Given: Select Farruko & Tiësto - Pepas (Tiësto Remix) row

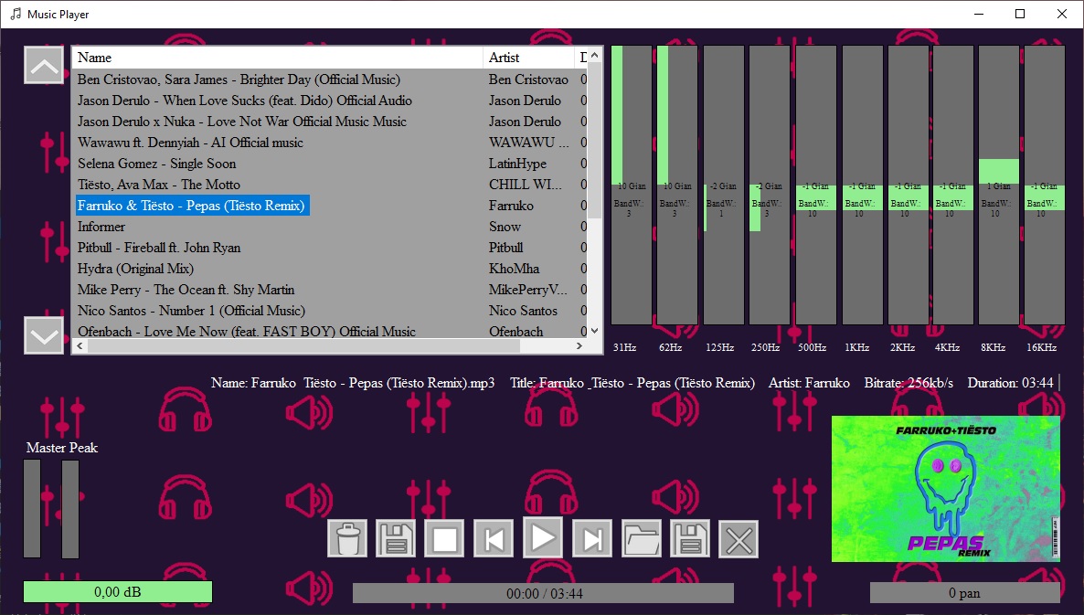Looking at the screenshot, I should [x=192, y=206].
